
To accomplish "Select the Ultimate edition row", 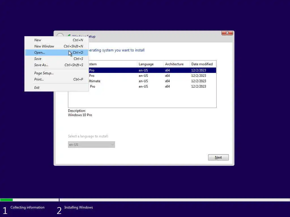I will [152, 81].
